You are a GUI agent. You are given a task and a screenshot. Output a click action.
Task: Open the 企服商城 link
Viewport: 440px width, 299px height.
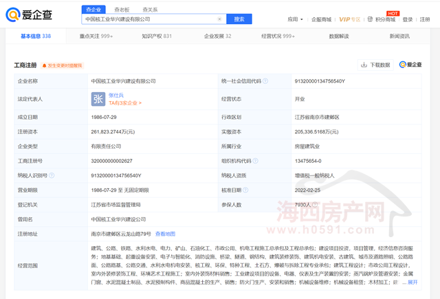[x=321, y=19]
